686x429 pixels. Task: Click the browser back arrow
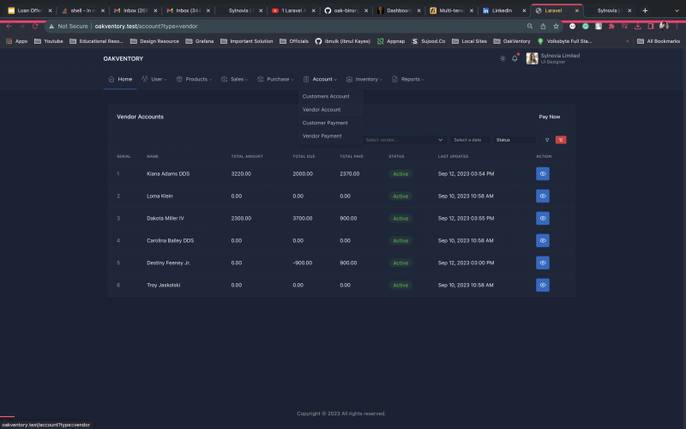click(x=9, y=27)
